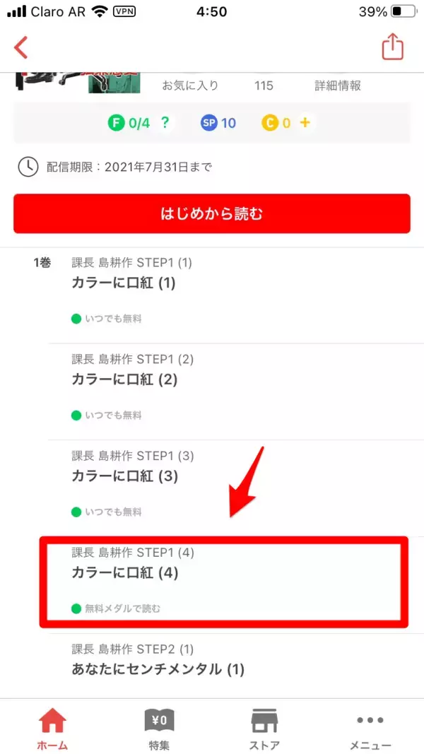This screenshot has width=424, height=754.
Task: Tap the green question mark help icon
Action: click(165, 123)
